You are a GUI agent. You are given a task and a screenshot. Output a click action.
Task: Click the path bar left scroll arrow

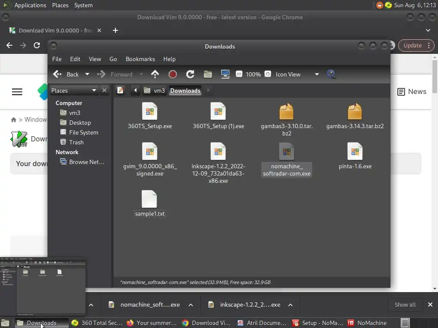[136, 91]
